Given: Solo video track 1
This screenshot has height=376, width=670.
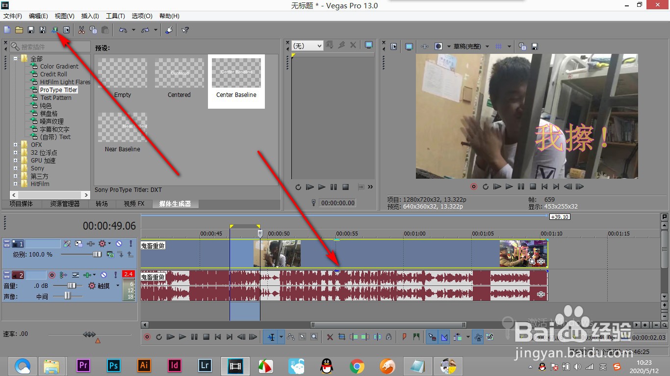Looking at the screenshot, I should pos(131,243).
